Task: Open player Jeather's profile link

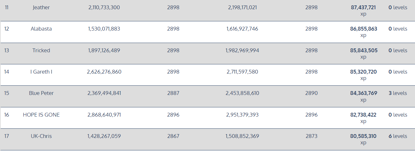Action: [41, 7]
